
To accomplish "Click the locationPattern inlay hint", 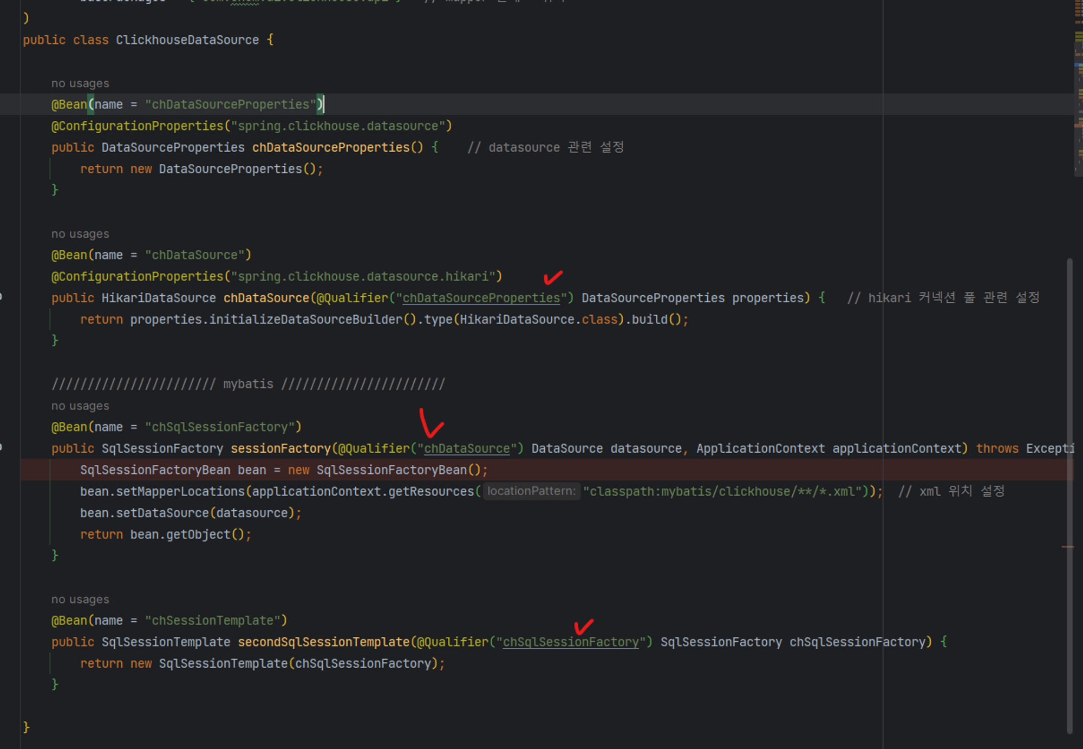I will coord(531,491).
